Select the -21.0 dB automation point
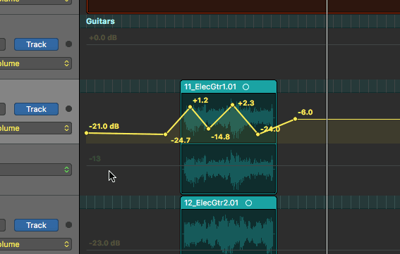The width and height of the screenshot is (400, 254). [87, 133]
